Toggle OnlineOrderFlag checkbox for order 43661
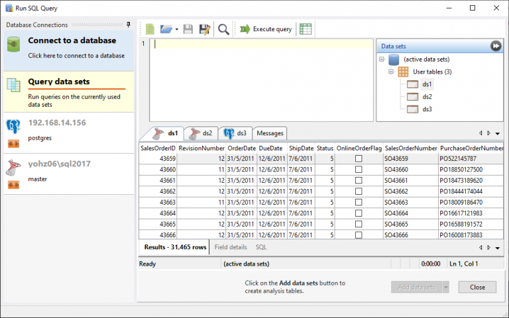 point(359,180)
